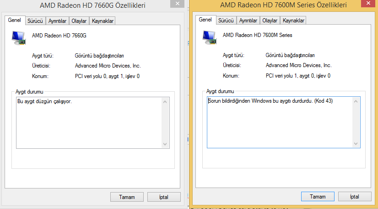Show Ayrıntılar tab in HD 7600M Series window

click(248, 21)
